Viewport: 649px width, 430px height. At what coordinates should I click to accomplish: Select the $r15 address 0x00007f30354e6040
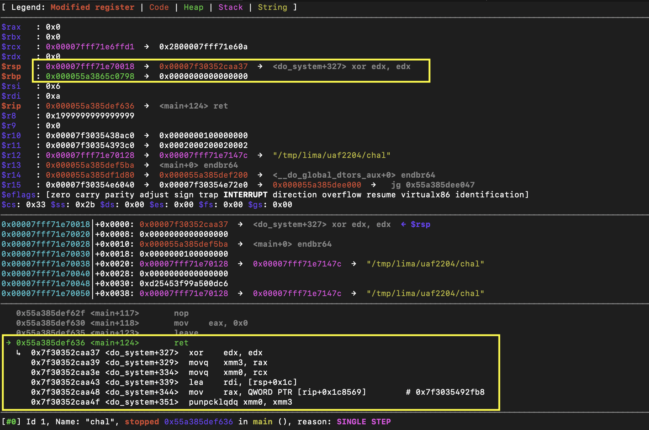click(90, 185)
